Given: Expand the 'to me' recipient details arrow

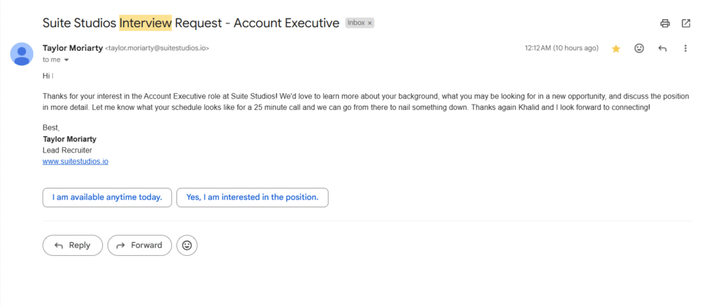Looking at the screenshot, I should [66, 59].
